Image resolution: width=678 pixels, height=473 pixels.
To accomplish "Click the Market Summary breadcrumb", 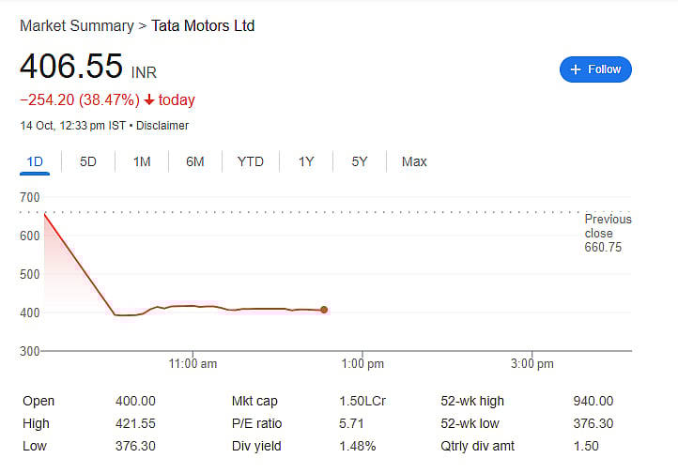I will [77, 25].
